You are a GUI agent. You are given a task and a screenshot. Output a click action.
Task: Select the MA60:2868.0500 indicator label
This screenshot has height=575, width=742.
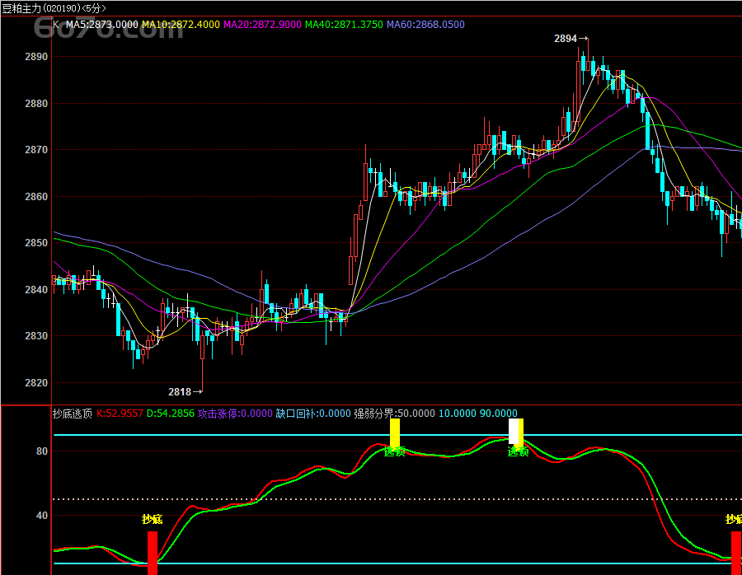425,25
